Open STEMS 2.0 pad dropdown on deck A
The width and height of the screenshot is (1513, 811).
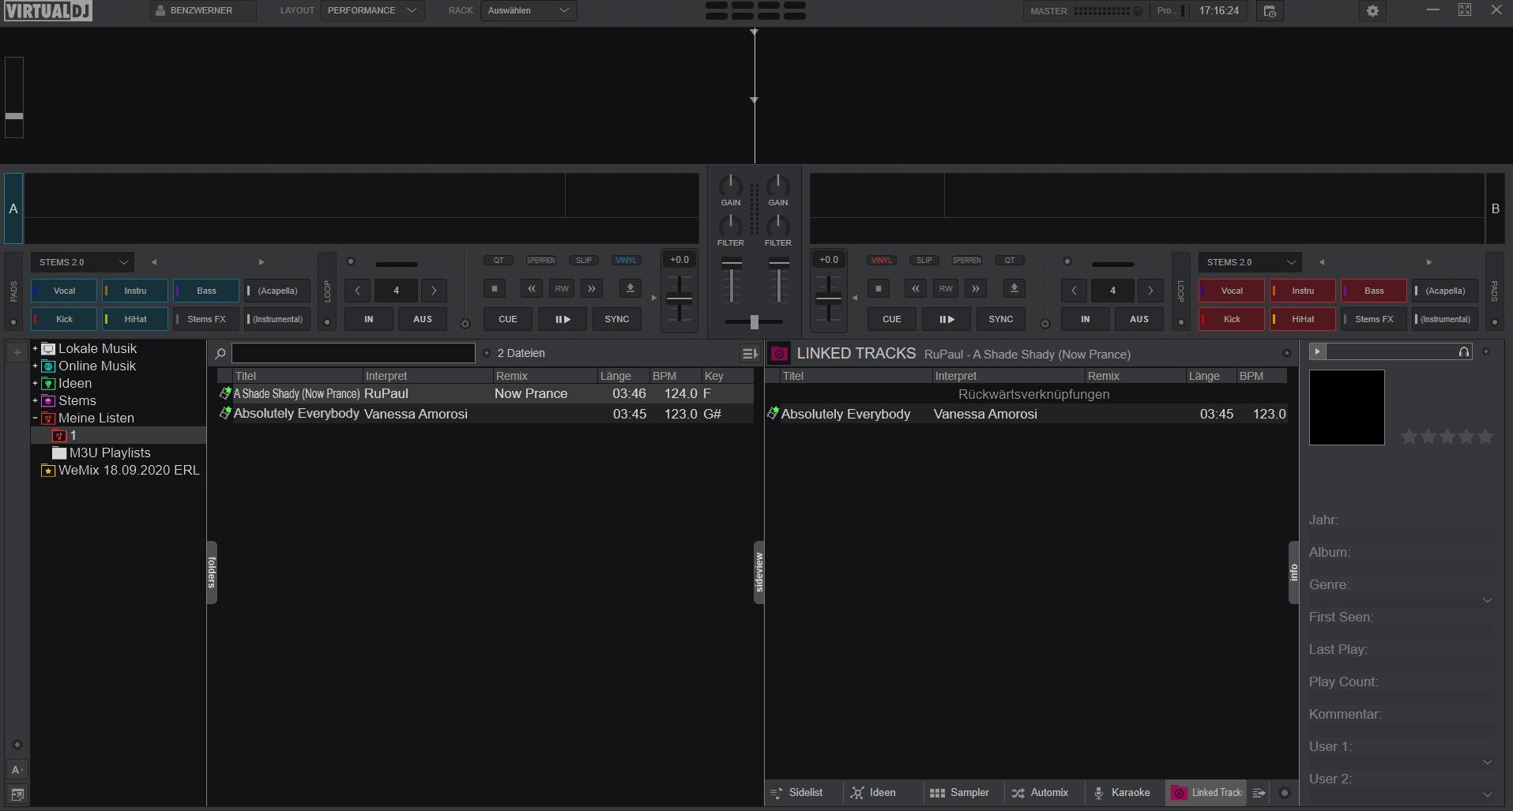(83, 262)
